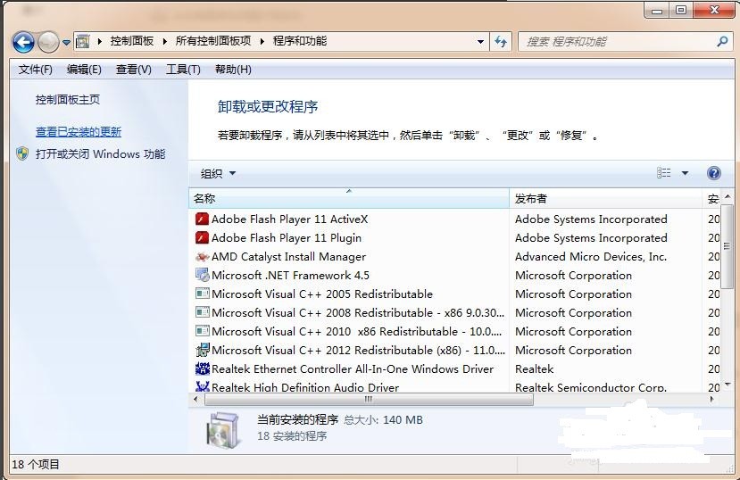
Task: Click the back navigation arrow button
Action: pos(23,42)
